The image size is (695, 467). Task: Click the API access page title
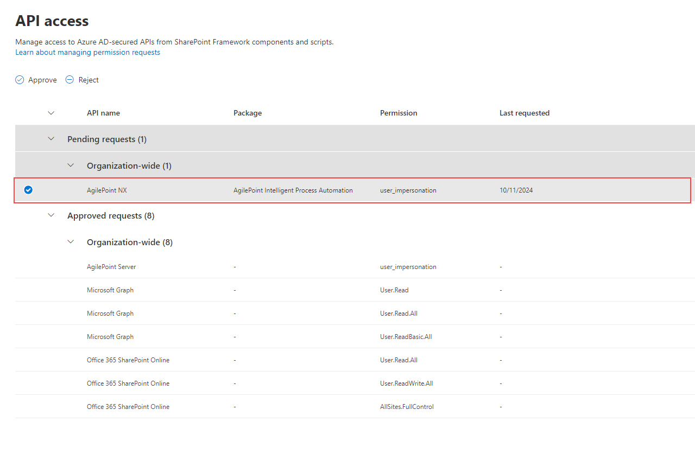52,21
